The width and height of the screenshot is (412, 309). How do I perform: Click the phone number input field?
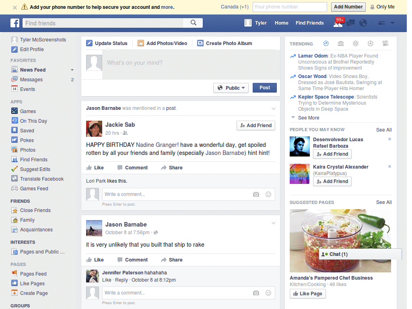coord(290,7)
